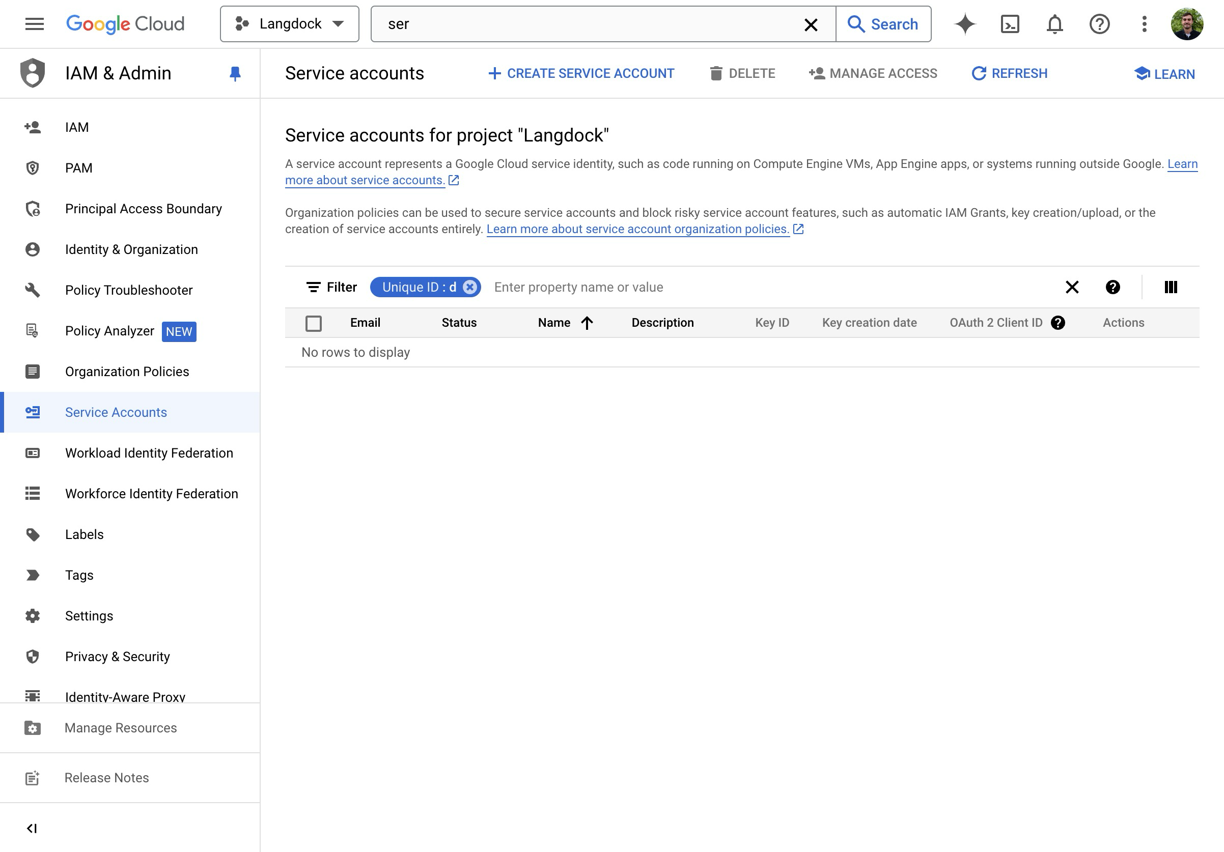Refresh the service accounts list

[x=1009, y=73]
